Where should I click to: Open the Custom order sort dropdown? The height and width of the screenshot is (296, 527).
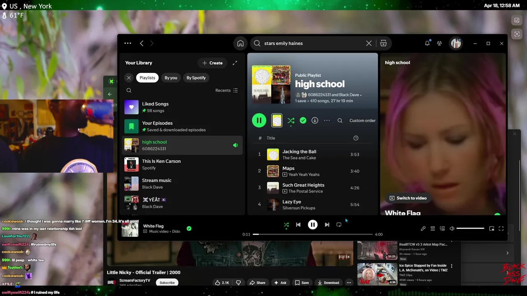coord(362,120)
